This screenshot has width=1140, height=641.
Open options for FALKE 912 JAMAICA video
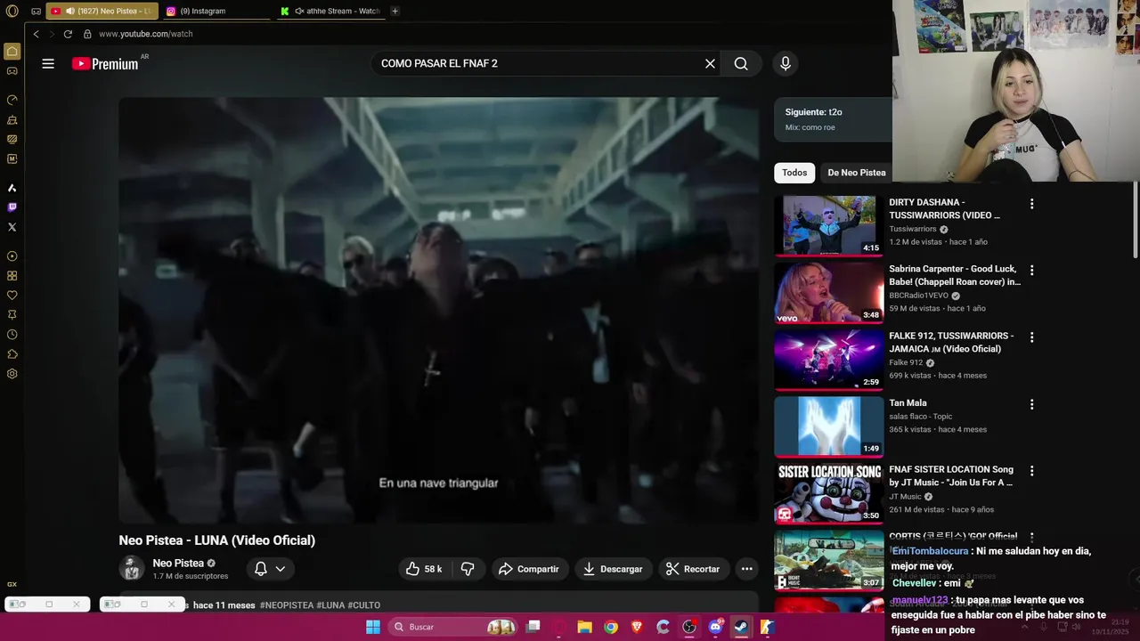(x=1032, y=337)
